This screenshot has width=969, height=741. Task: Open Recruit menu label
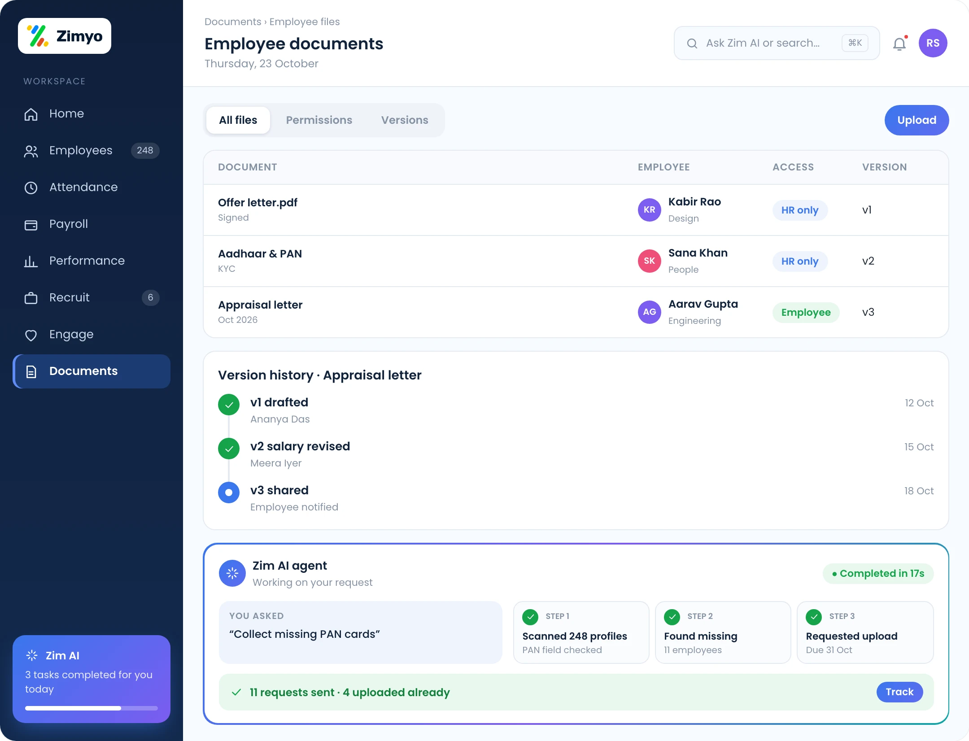(x=70, y=298)
